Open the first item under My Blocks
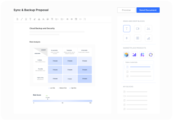Image resolution: width=173 pixels, height=121 pixels. click(136, 92)
